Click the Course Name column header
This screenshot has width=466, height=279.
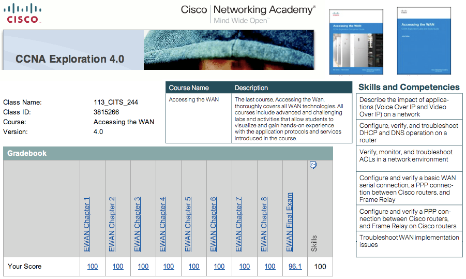click(189, 88)
